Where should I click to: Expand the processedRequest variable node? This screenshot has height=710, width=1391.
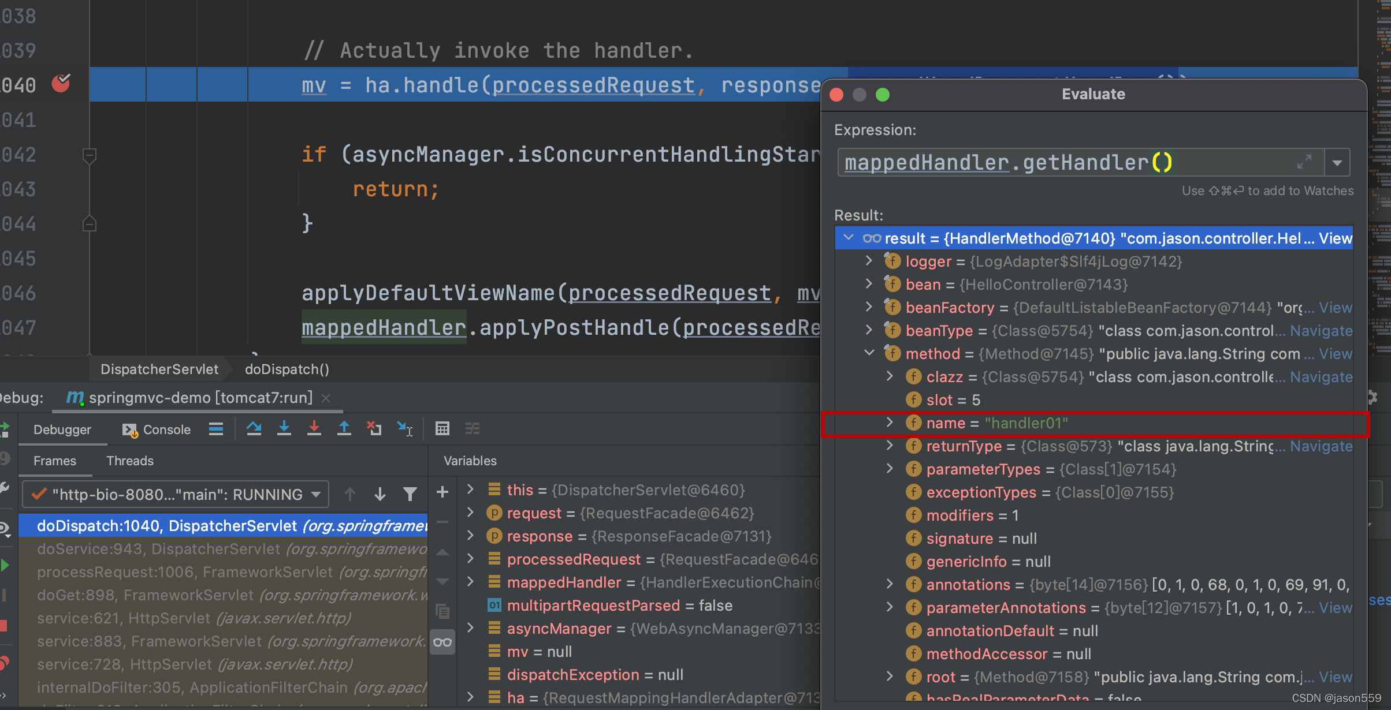[x=471, y=559]
